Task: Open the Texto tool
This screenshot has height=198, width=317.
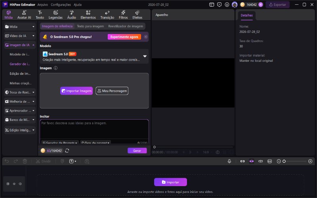Action: pos(40,15)
